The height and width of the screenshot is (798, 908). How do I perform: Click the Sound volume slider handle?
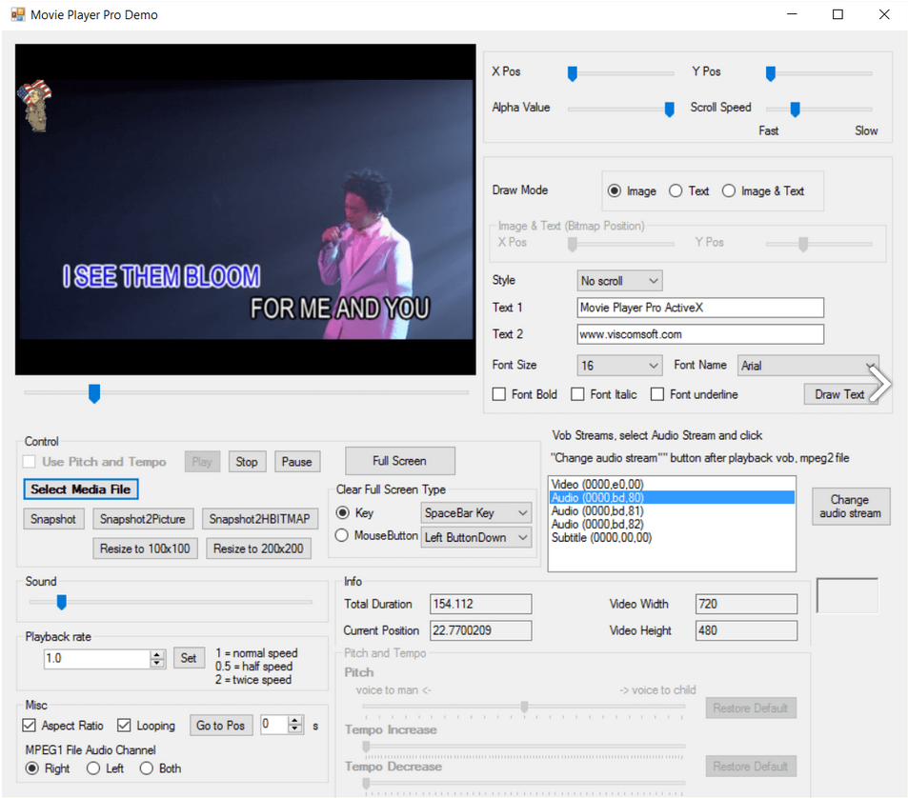[61, 603]
